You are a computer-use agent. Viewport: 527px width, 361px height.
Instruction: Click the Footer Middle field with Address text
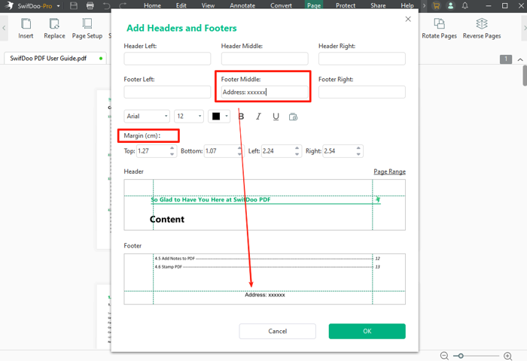pyautogui.click(x=264, y=92)
